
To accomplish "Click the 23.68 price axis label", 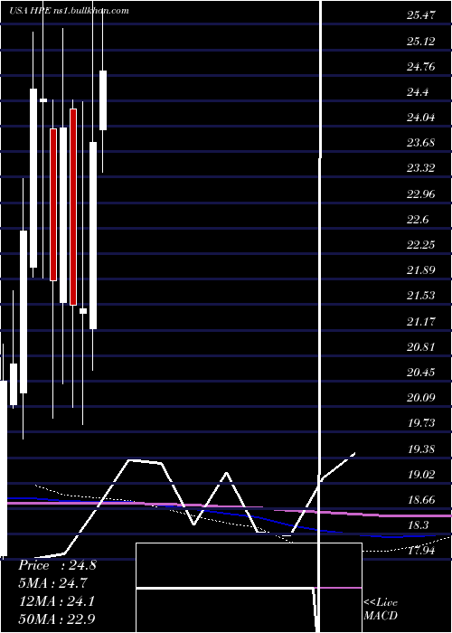I will pos(421,143).
